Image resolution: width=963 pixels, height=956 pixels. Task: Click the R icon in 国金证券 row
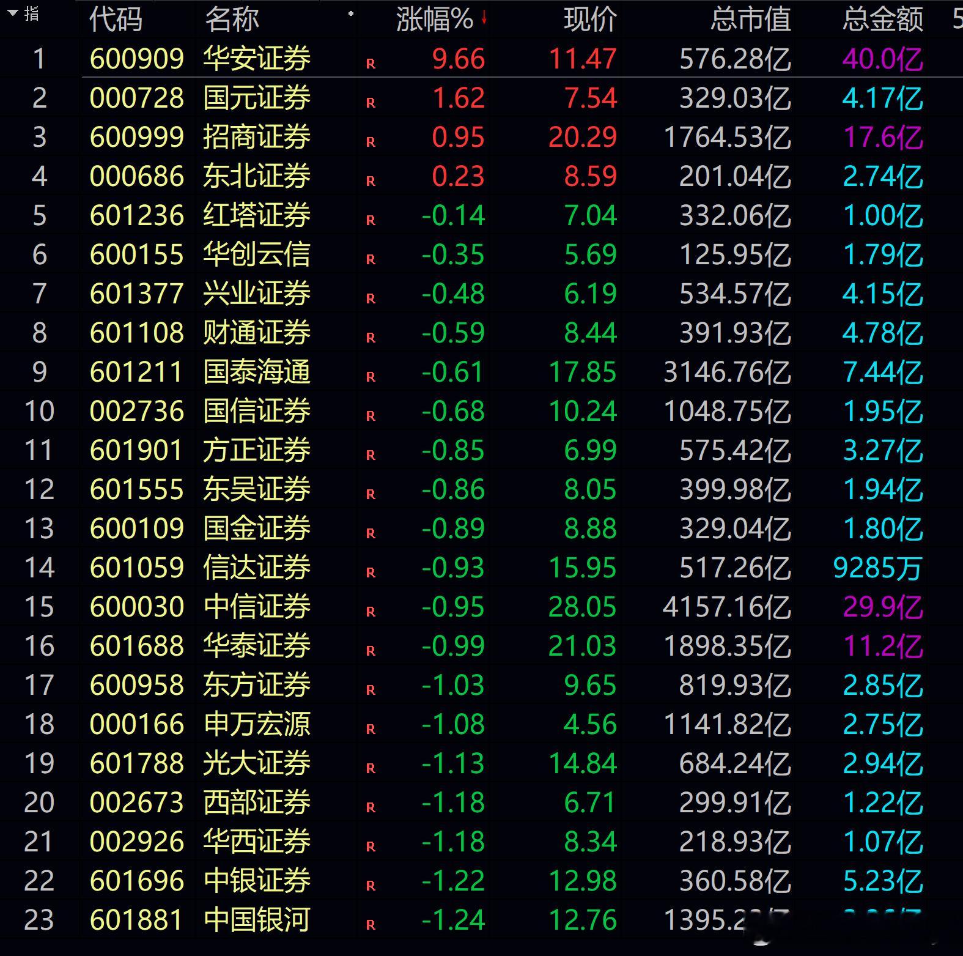click(x=371, y=533)
